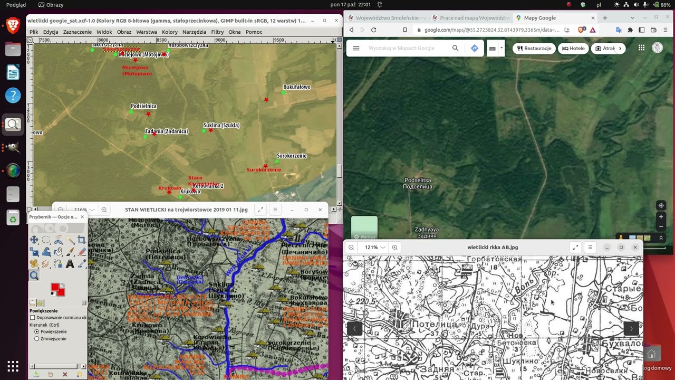Open the Plik menu in GIMP
Screen dimensions: 675x380
(x=34, y=32)
